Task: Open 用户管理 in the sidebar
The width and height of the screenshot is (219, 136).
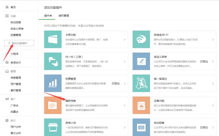Action: pyautogui.click(x=16, y=84)
